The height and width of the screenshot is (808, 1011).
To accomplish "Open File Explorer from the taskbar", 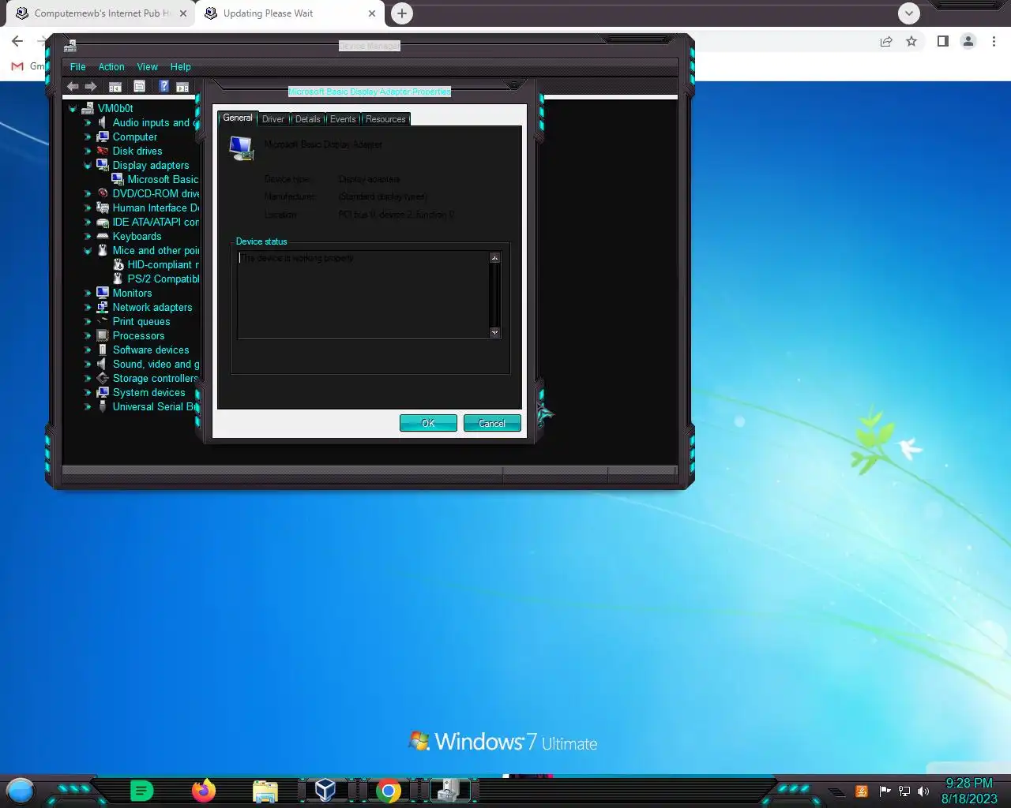I will point(265,791).
